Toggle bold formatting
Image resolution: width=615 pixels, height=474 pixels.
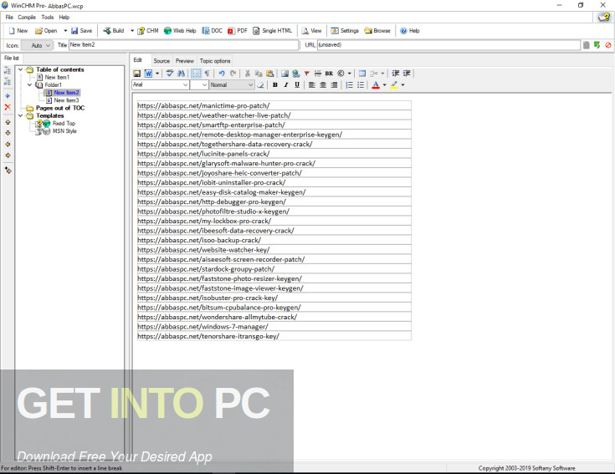(x=275, y=84)
